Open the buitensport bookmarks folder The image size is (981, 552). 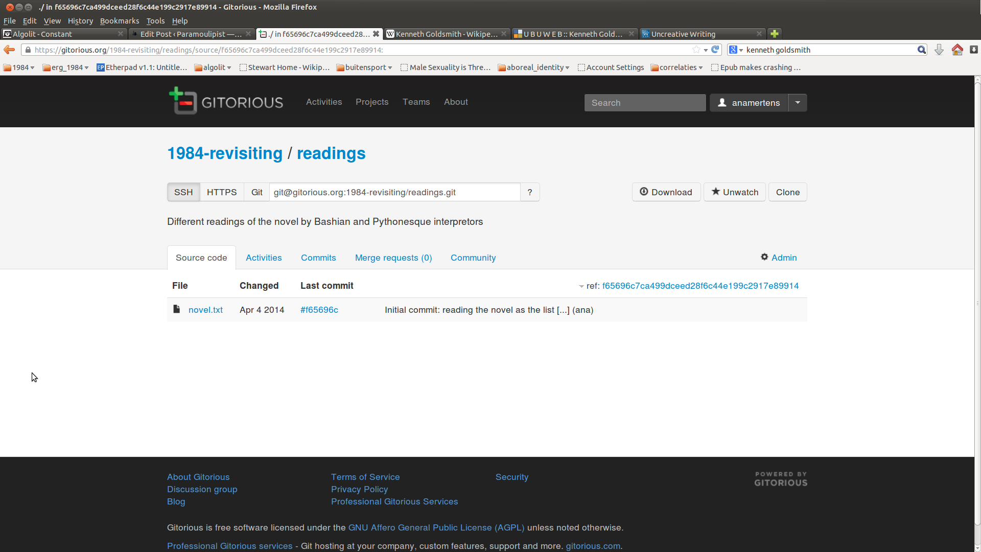364,67
